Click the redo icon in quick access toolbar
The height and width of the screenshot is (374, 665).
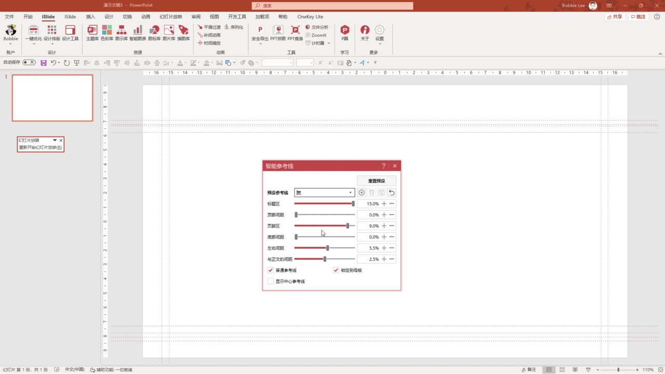click(x=66, y=63)
